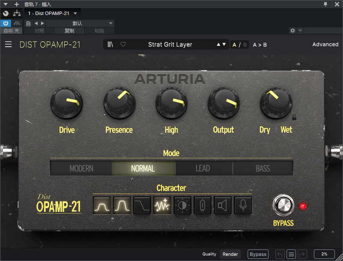Toggle the tube character icon
This screenshot has width=343, height=261.
coord(203,205)
